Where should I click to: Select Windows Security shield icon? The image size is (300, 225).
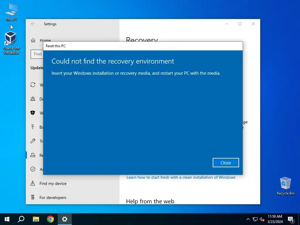[33, 113]
